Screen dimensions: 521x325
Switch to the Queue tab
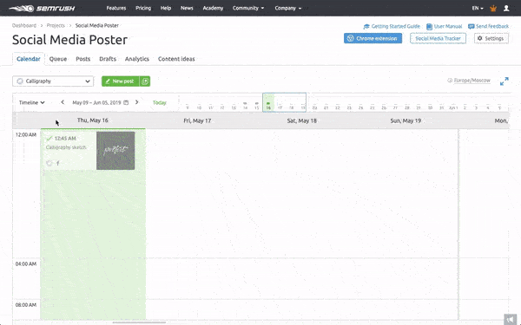click(x=58, y=59)
